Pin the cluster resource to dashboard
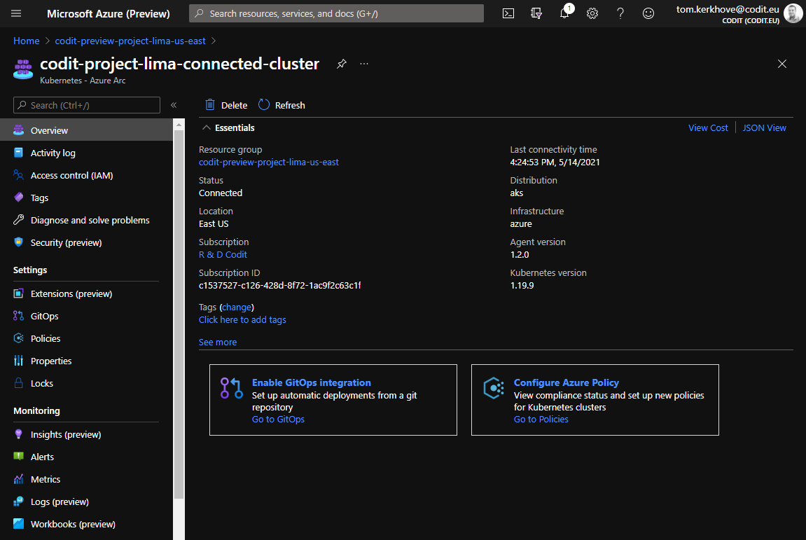The width and height of the screenshot is (806, 540). 341,64
